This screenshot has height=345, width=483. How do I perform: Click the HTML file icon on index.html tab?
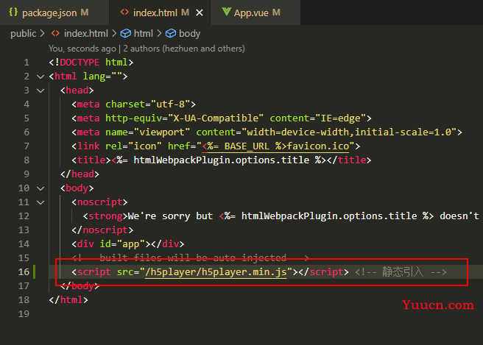124,13
